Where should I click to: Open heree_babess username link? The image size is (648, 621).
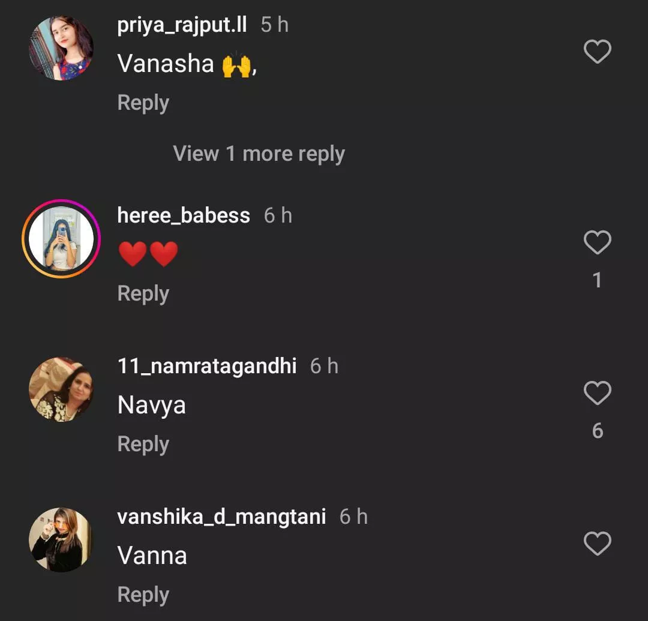tap(184, 215)
